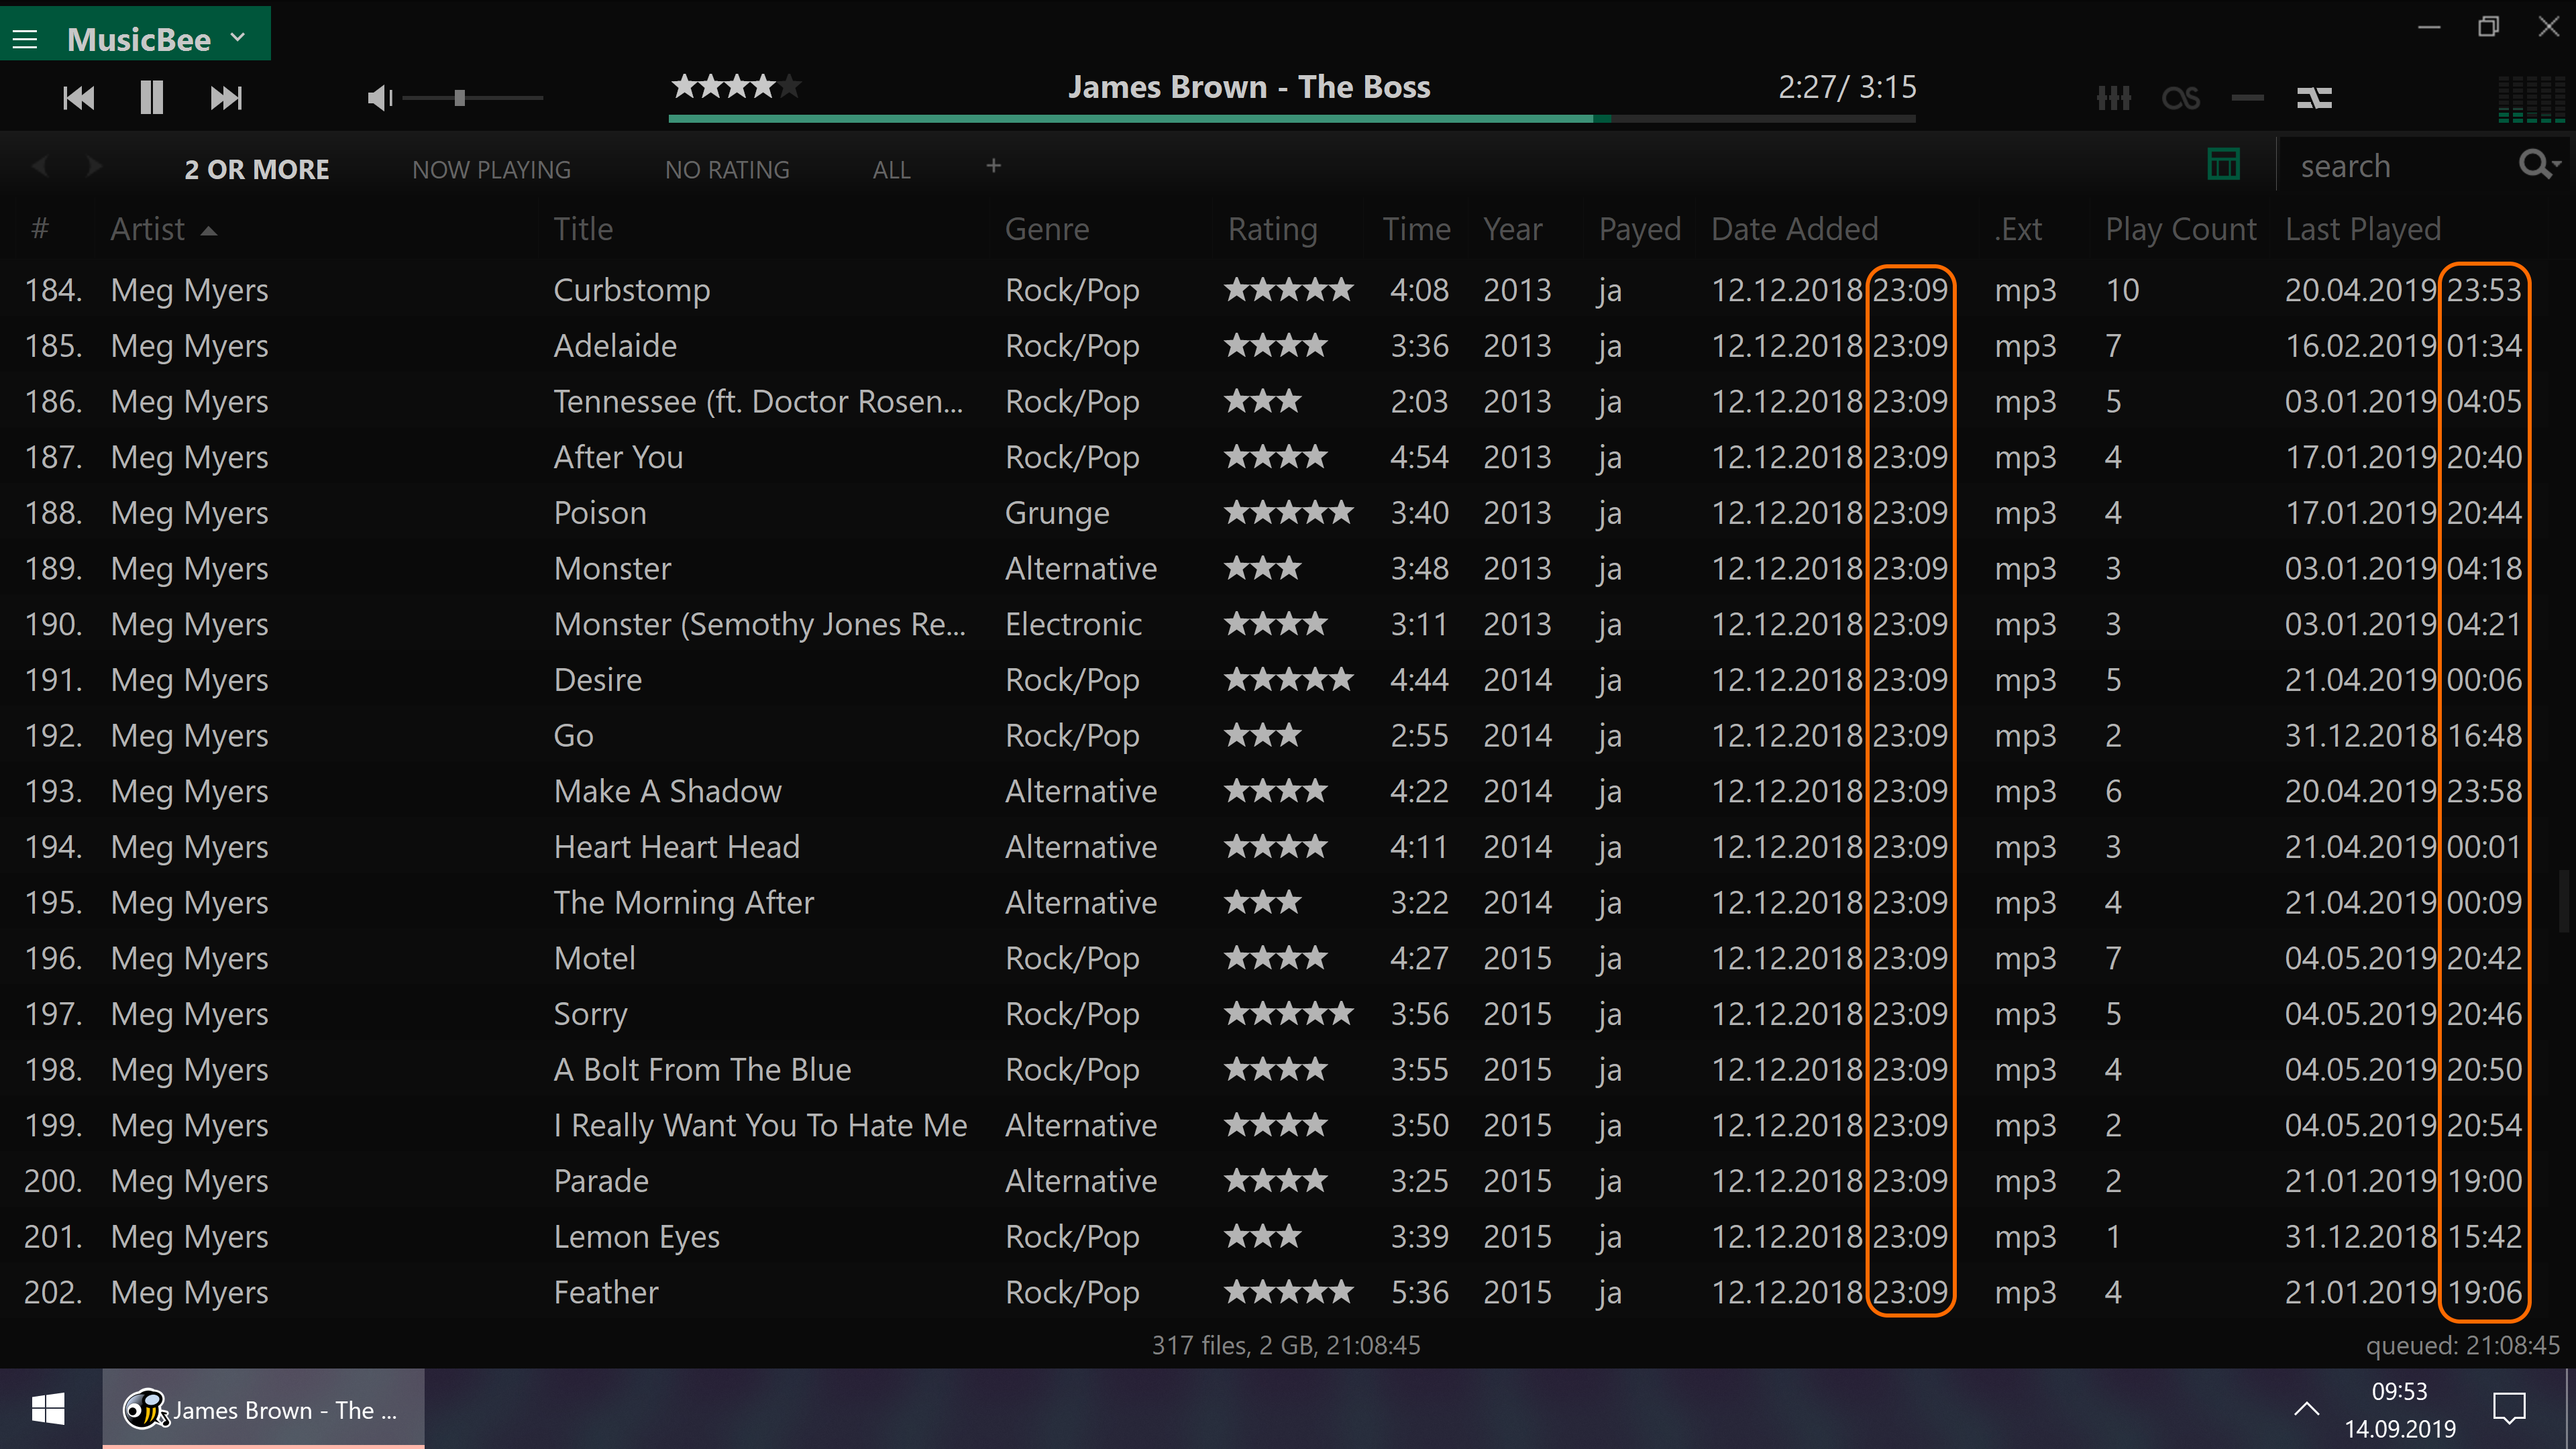Toggle the repeat mode dash icon
This screenshot has height=1449, width=2576.
[2247, 98]
